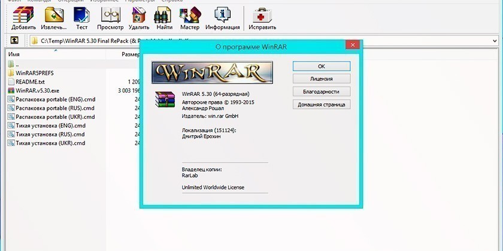The width and height of the screenshot is (503, 251).
Task: Close the О программе WinRAR dialog
Action: [353, 45]
